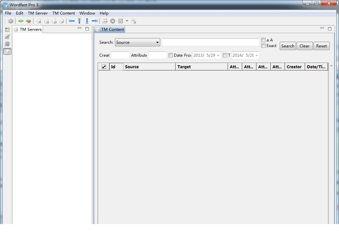Click the Creator filter input field
This screenshot has height=233, width=339.
(120, 55)
